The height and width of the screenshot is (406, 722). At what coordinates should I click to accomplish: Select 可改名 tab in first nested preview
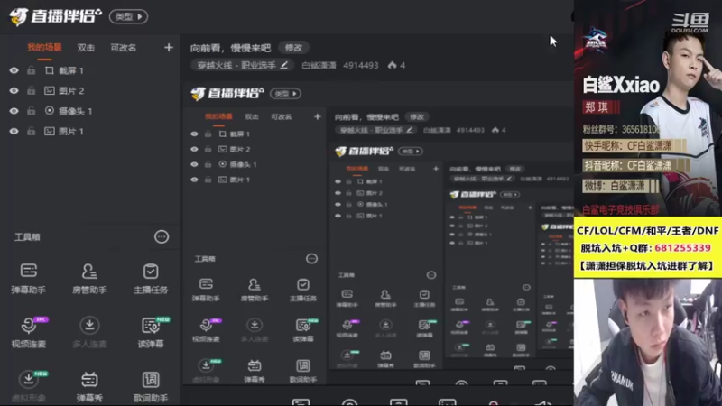[281, 117]
